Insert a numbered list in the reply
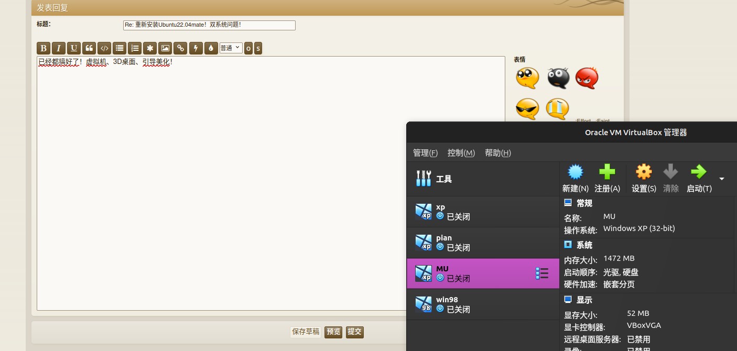 click(x=135, y=48)
